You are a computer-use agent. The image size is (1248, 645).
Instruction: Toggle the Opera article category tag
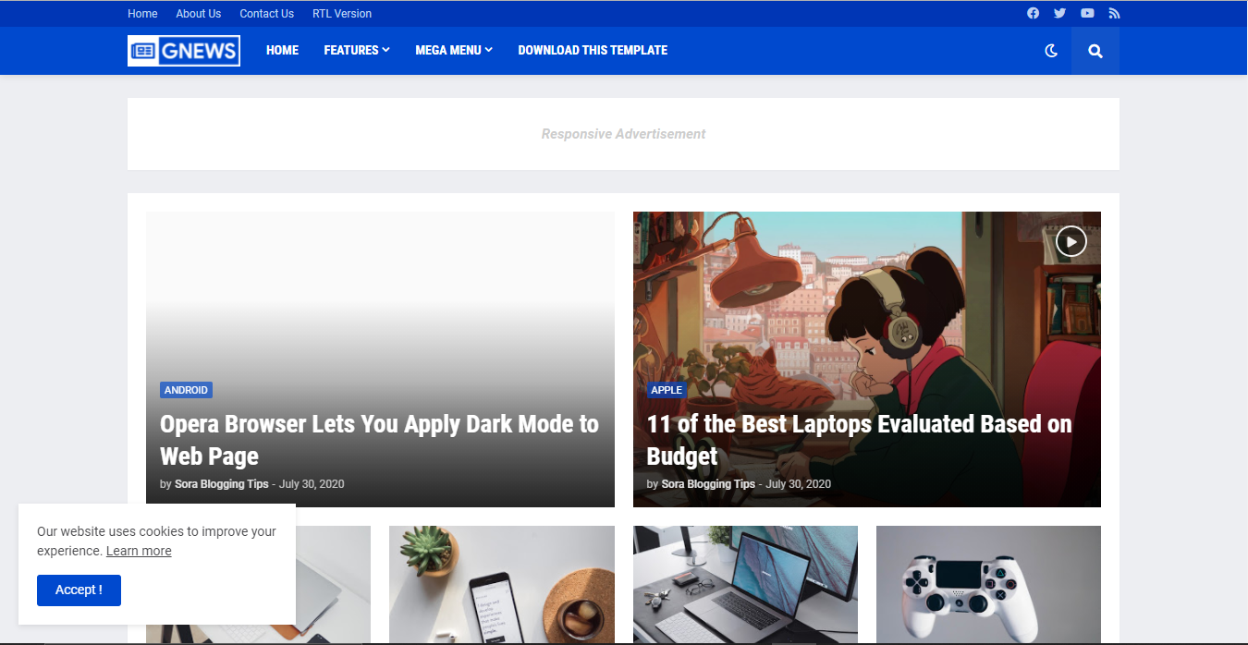[186, 389]
